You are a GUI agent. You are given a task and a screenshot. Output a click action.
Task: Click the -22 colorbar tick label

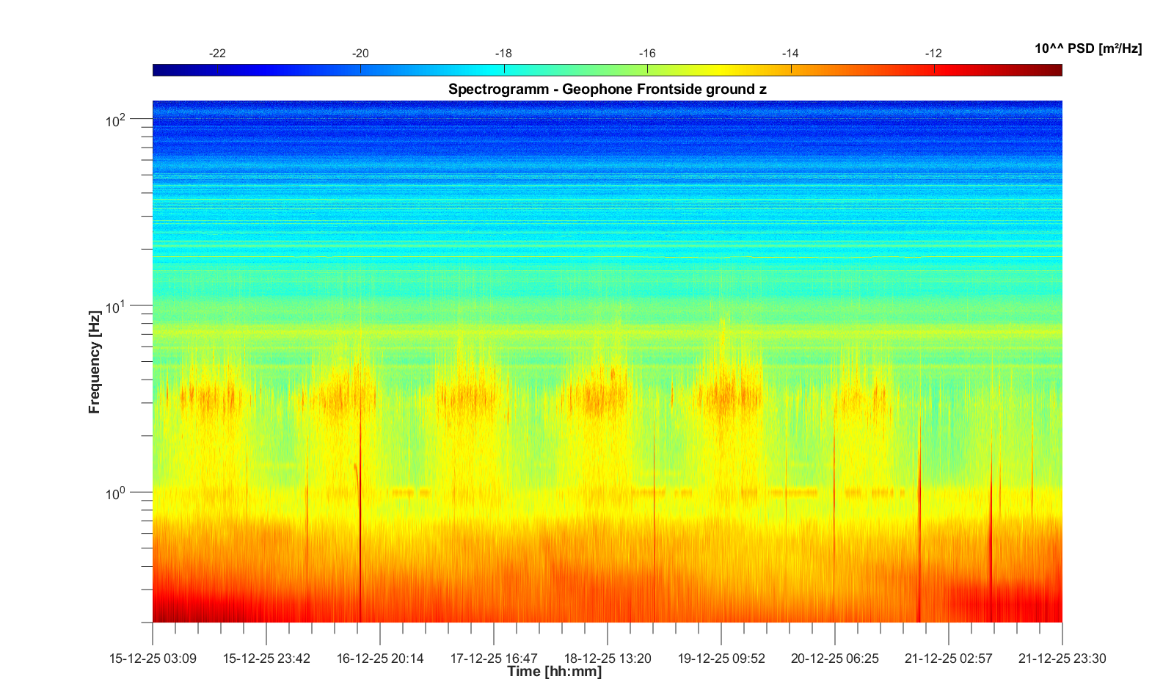point(217,54)
